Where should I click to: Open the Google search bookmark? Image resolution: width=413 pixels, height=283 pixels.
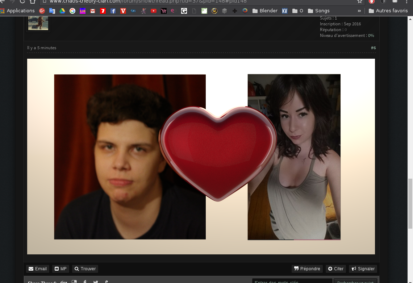click(x=72, y=11)
